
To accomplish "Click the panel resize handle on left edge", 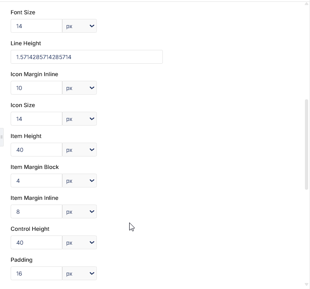I will click(1, 137).
